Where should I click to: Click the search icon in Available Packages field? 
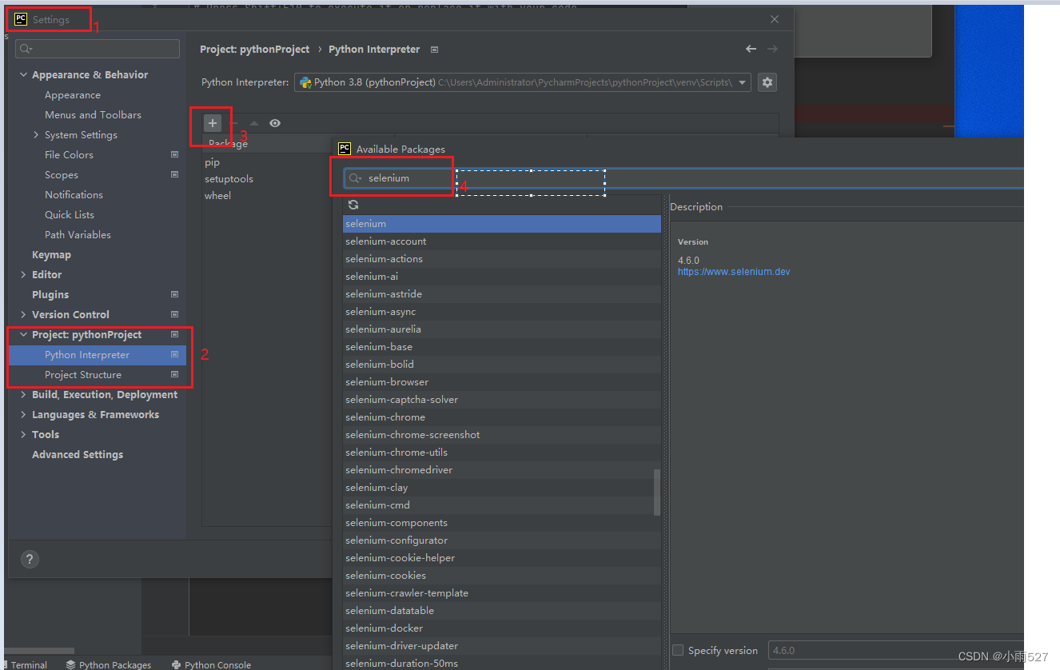[x=356, y=178]
